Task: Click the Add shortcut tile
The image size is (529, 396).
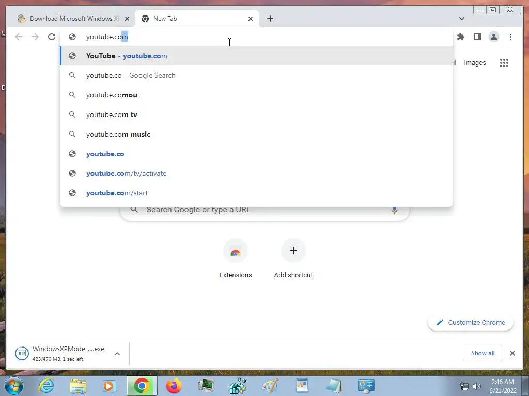Action: (x=293, y=259)
